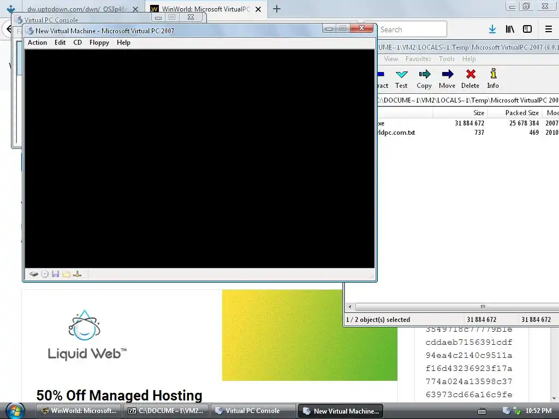This screenshot has width=559, height=419.
Task: Open the Help menu in 7-Zip window
Action: pos(469,59)
